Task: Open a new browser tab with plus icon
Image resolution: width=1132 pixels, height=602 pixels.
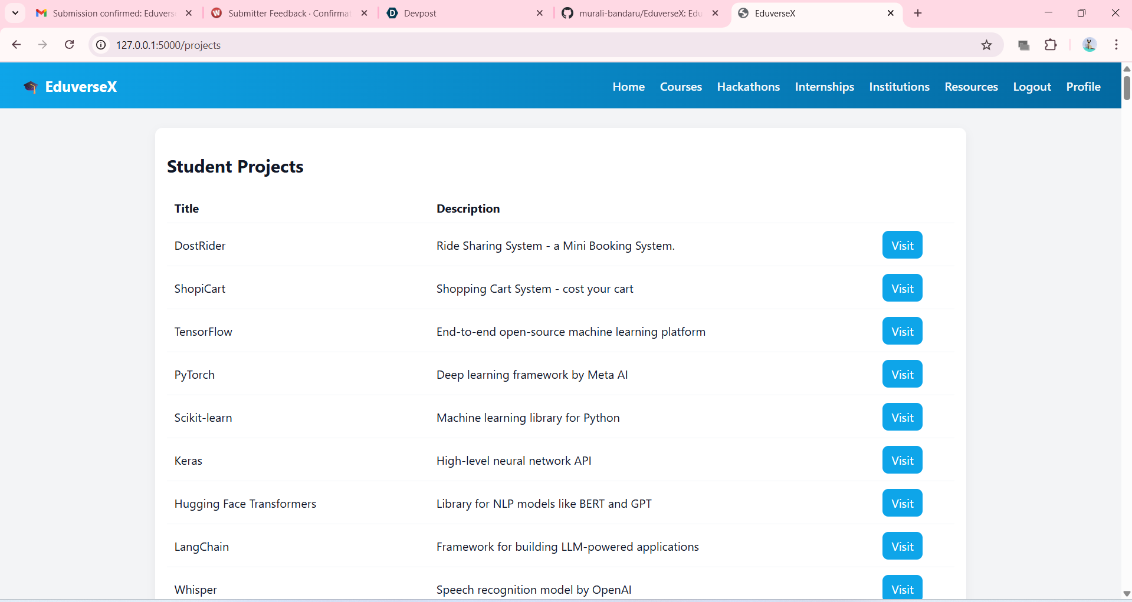Action: coord(918,13)
